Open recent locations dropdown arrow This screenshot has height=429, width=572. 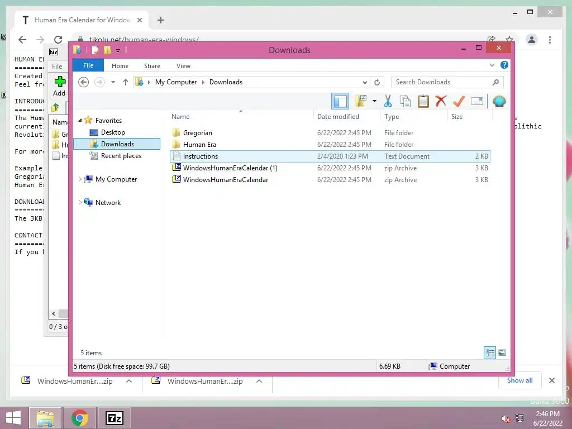pos(113,82)
